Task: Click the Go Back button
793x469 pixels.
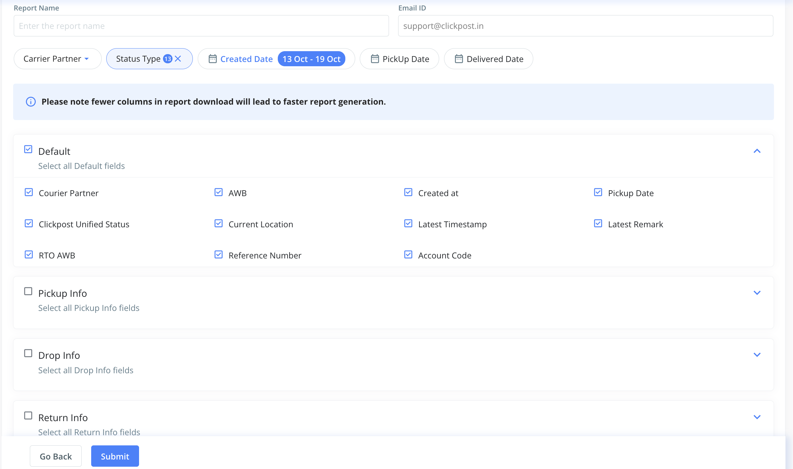Action: 55,456
